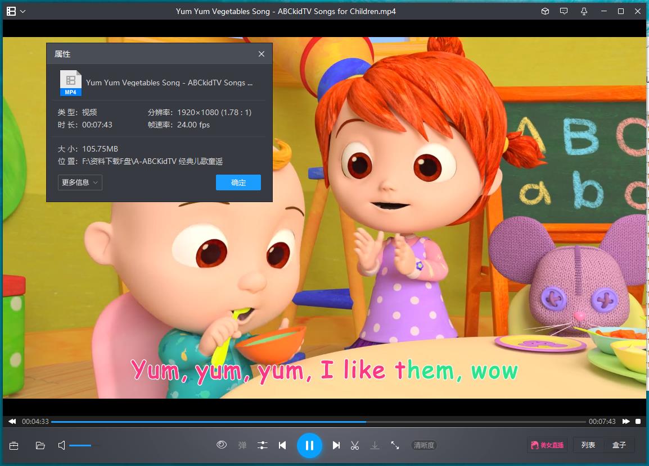The width and height of the screenshot is (649, 466).
Task: Open the 清晰度 quality selector
Action: click(424, 445)
